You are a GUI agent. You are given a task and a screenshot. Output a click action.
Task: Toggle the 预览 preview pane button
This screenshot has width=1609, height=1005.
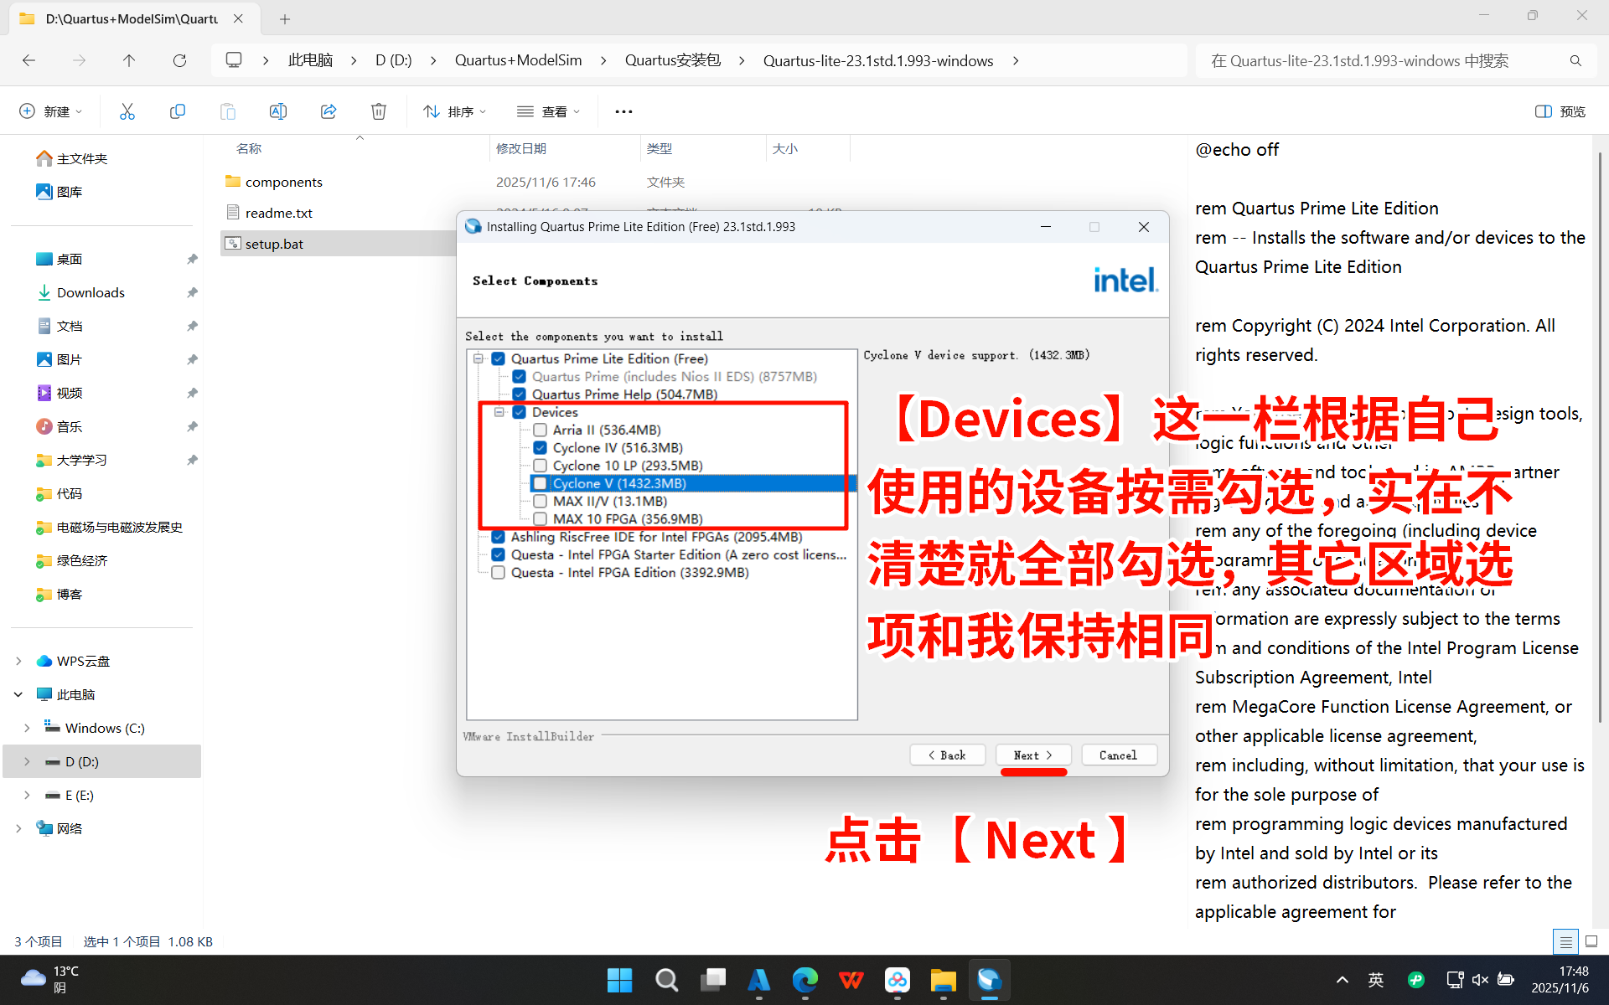[1560, 111]
